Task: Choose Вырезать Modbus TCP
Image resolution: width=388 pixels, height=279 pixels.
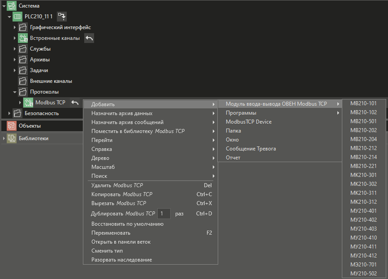Action: point(151,203)
